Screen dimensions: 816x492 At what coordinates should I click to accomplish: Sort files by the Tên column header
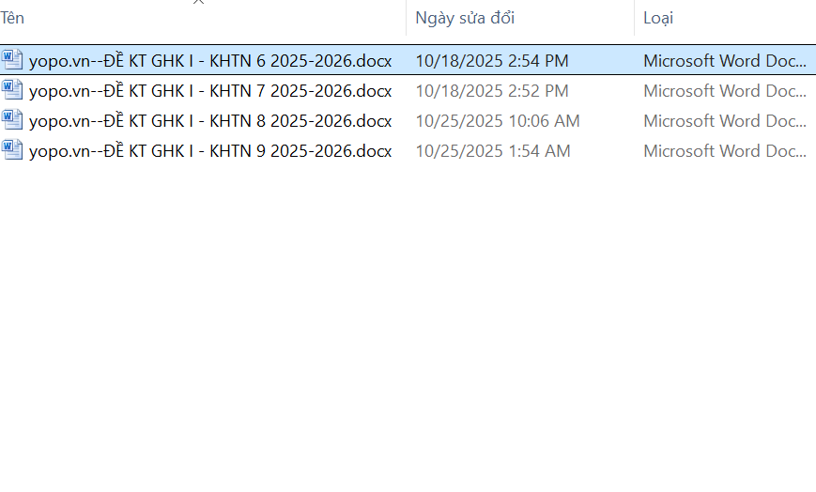point(13,18)
